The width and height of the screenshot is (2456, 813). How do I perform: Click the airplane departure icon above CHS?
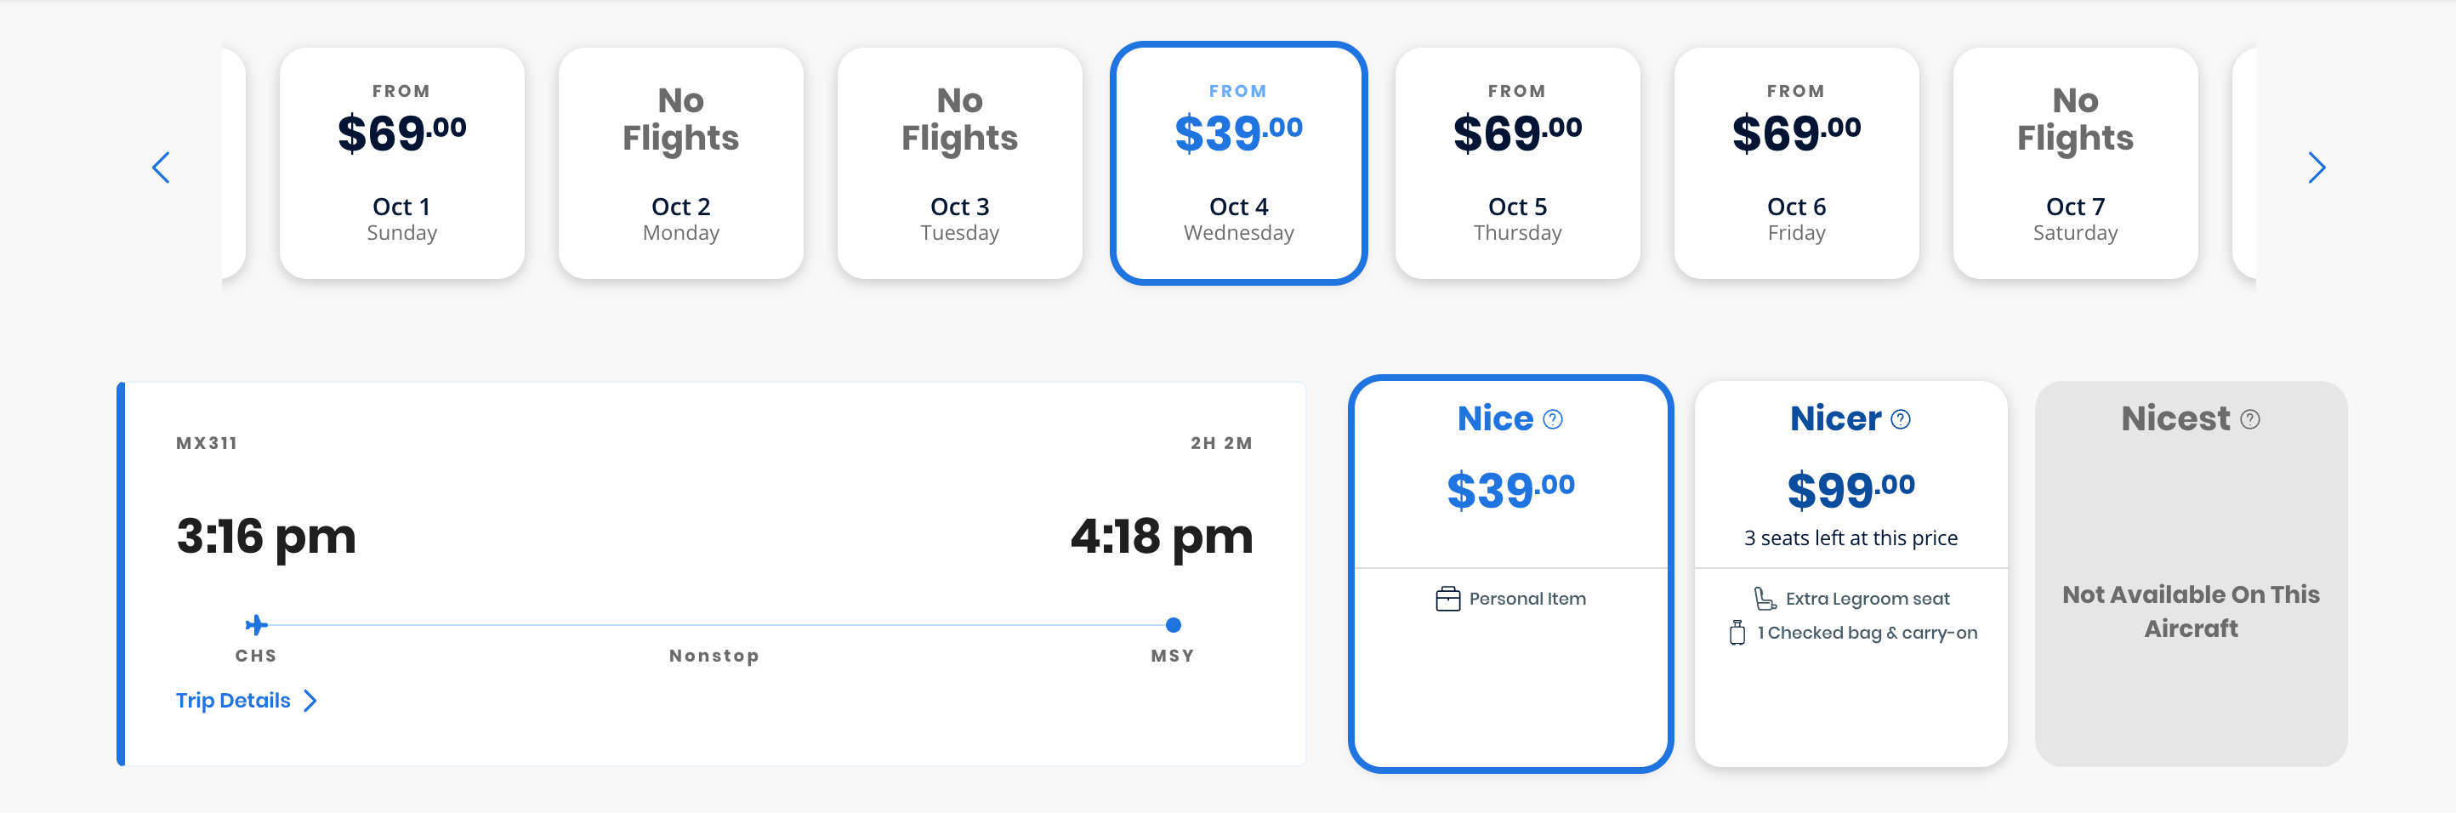[255, 624]
